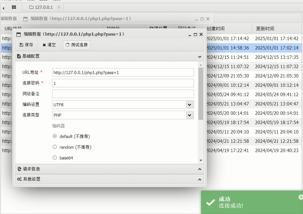Viewport: 303px width, 214px height.
Task: Maximize the front edit data dialog
Action: (x=195, y=34)
